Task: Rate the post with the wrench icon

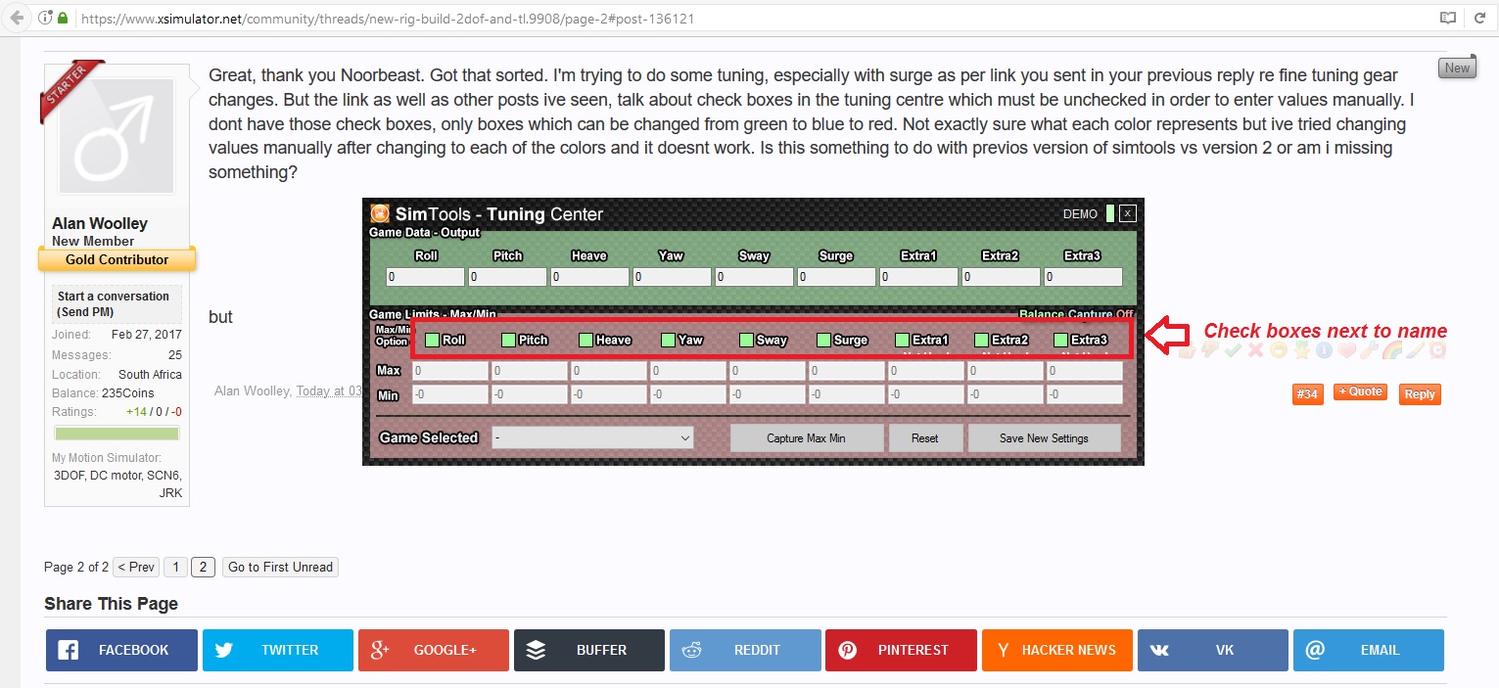Action: tap(1369, 349)
